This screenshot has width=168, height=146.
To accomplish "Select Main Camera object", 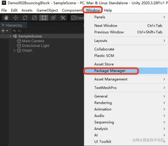I will coord(33,41).
